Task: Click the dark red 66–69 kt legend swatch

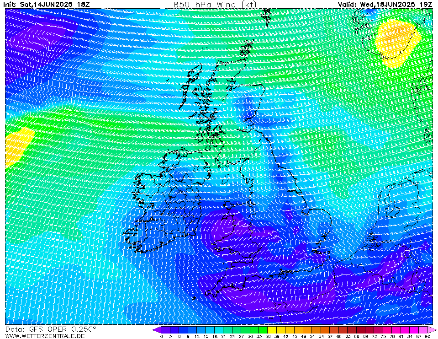Action: (x=361, y=330)
